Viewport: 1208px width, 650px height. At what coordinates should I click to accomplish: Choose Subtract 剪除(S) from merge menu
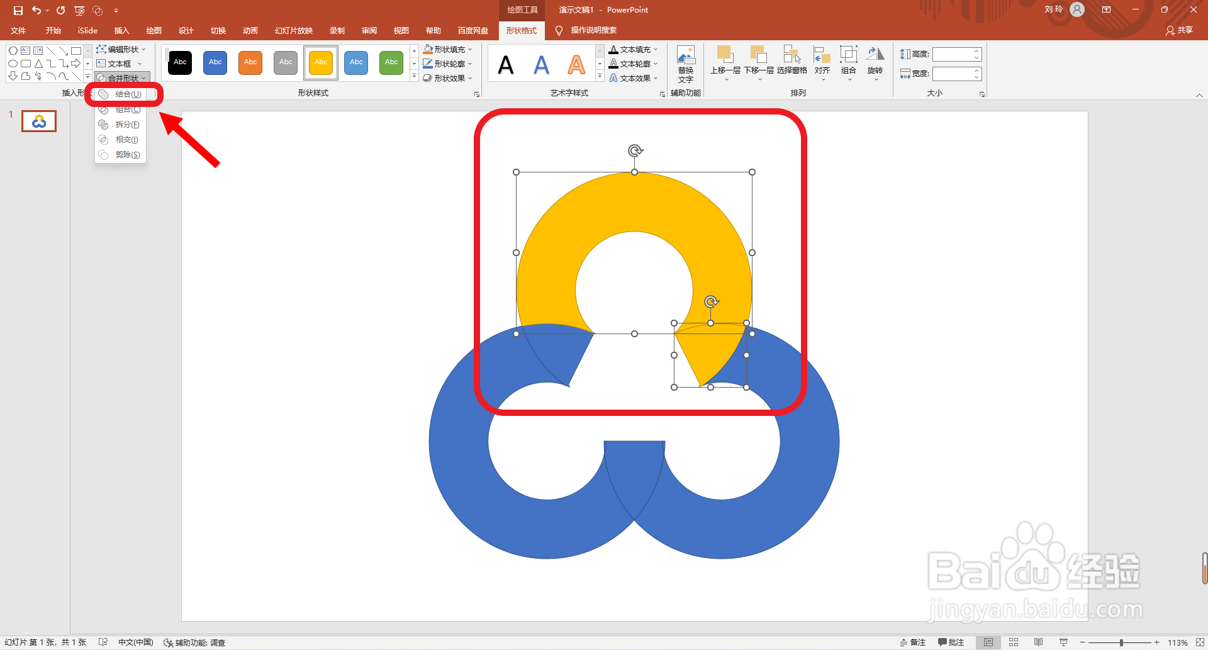pos(121,155)
